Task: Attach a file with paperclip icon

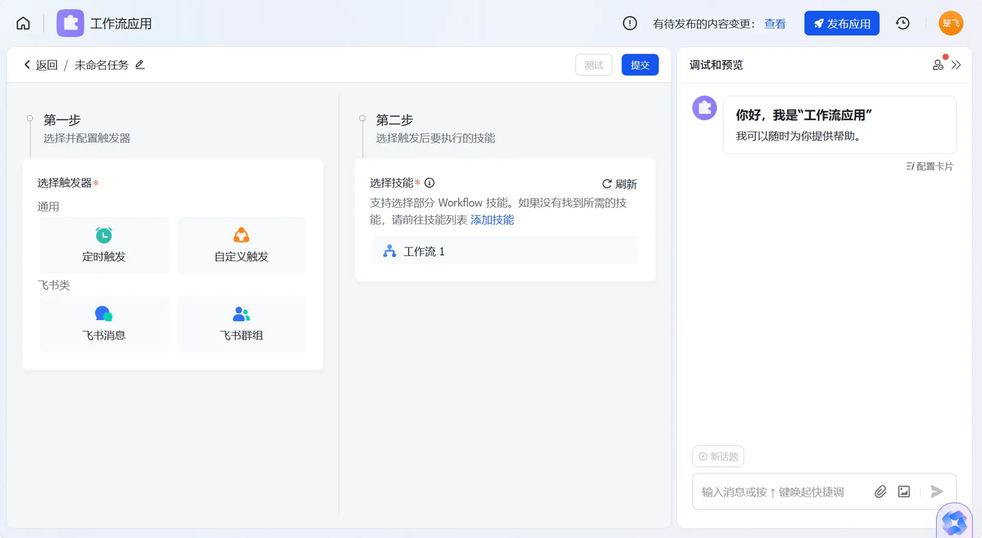Action: pos(881,492)
